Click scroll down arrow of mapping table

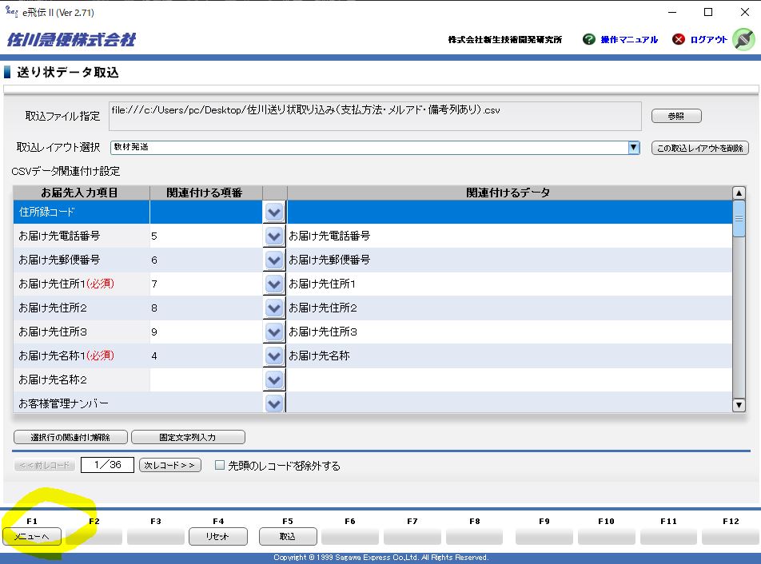pos(739,405)
